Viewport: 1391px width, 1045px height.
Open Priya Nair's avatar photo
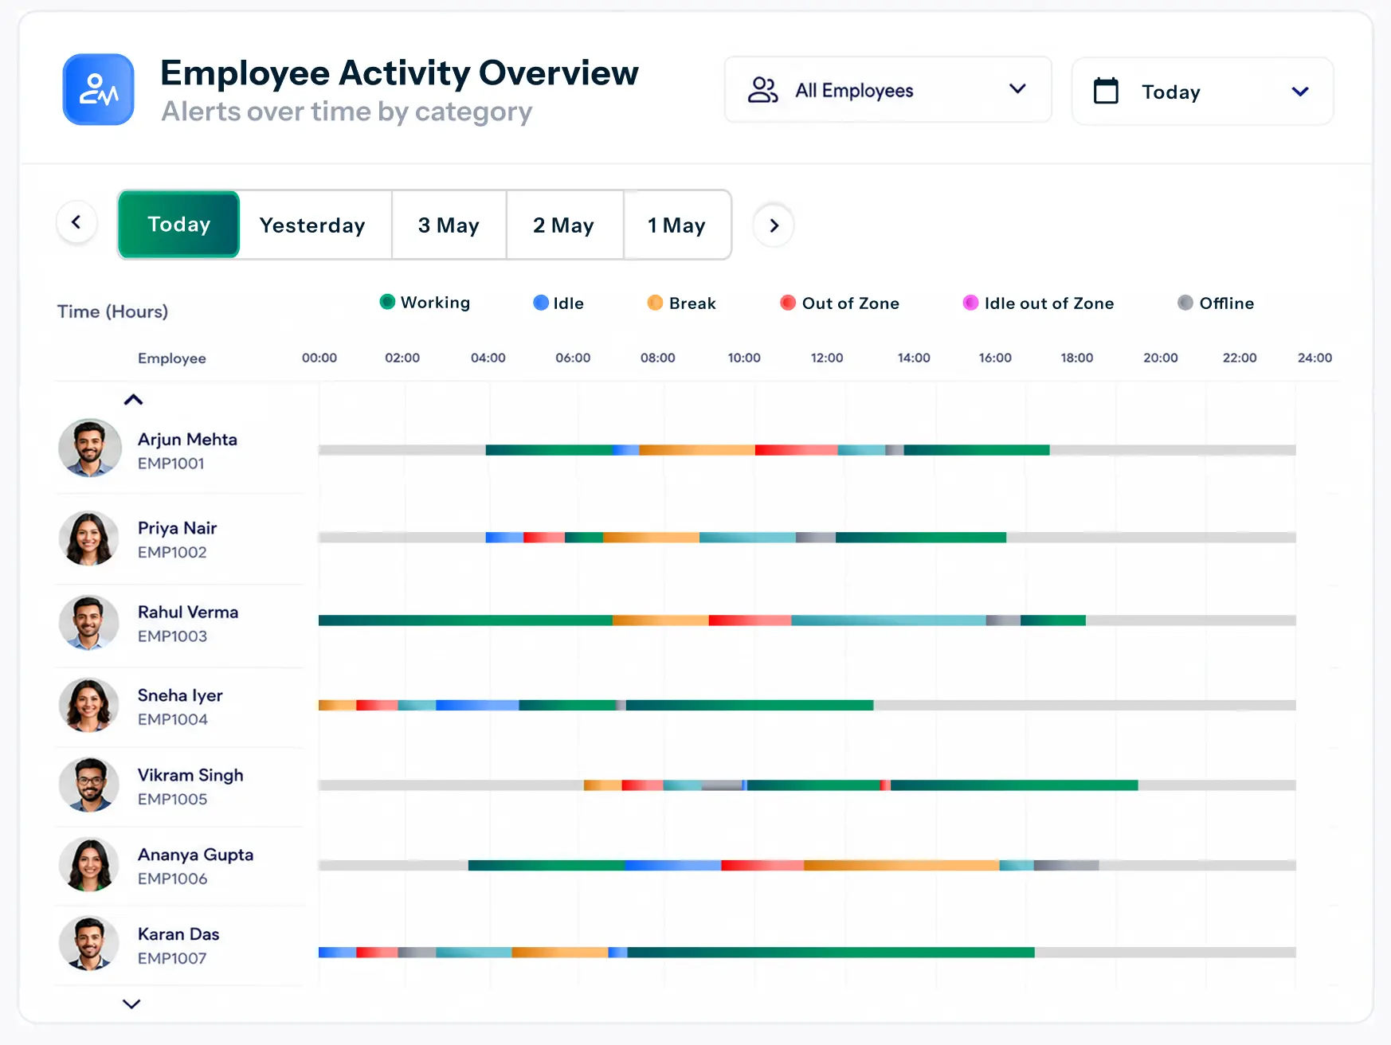tap(89, 538)
